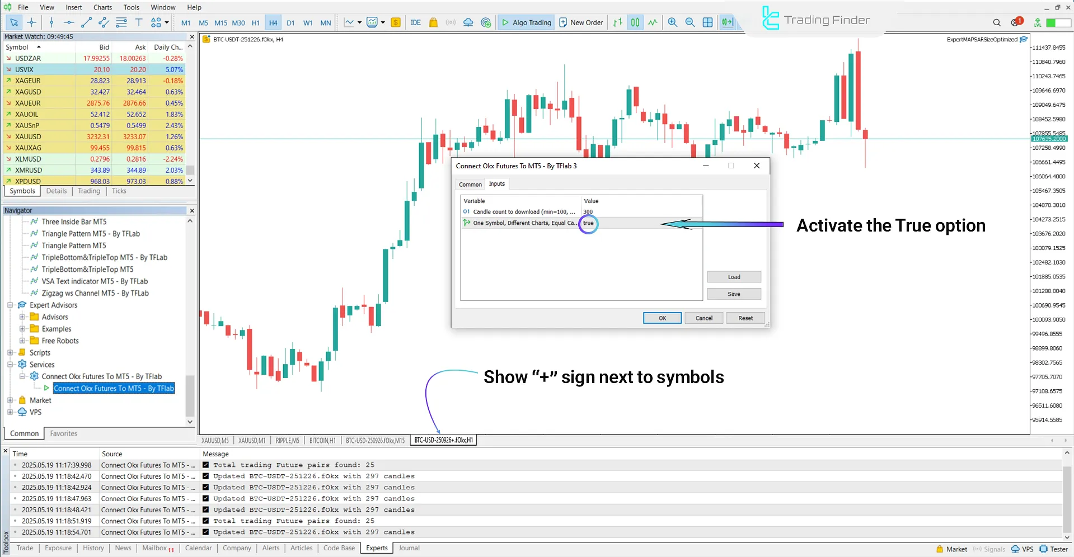Expand the Expert Advisors tree node

coord(10,305)
